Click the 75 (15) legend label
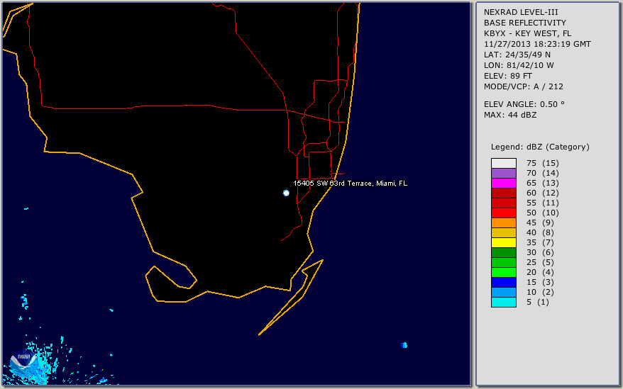Viewport: 623px width, 389px height. click(x=543, y=163)
